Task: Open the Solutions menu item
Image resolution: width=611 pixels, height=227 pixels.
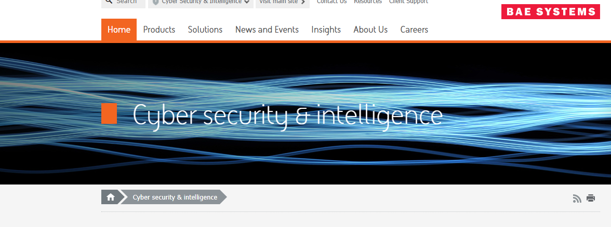Action: 205,30
